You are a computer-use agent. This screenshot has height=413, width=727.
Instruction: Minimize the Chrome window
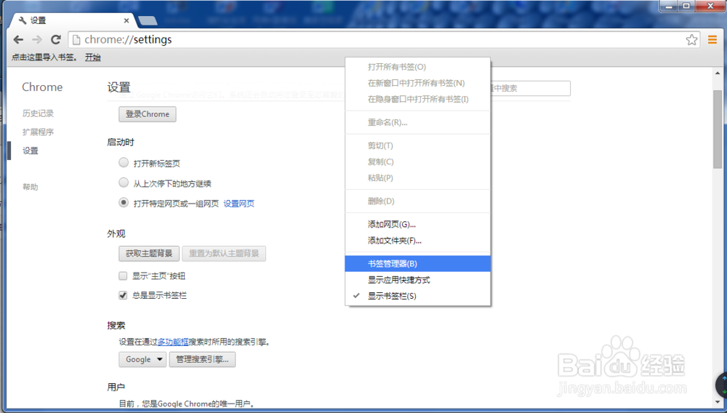669,6
